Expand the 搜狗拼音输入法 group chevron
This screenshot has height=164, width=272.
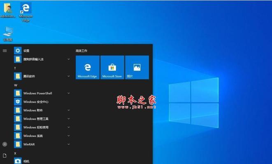[x=69, y=59]
